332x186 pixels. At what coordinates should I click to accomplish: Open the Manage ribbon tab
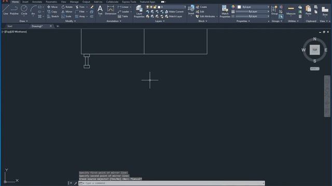click(74, 2)
